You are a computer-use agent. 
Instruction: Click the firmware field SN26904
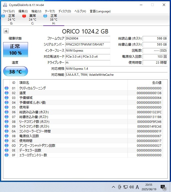click(x=88, y=39)
